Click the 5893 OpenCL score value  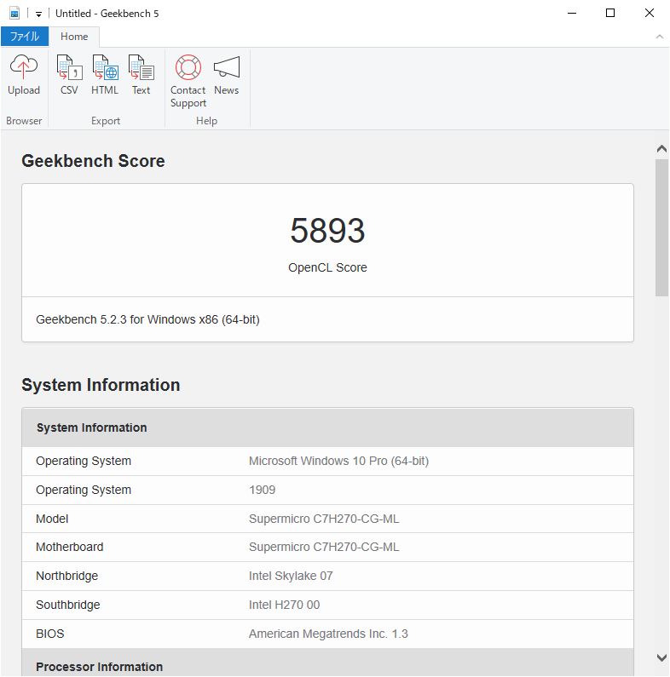pyautogui.click(x=327, y=231)
